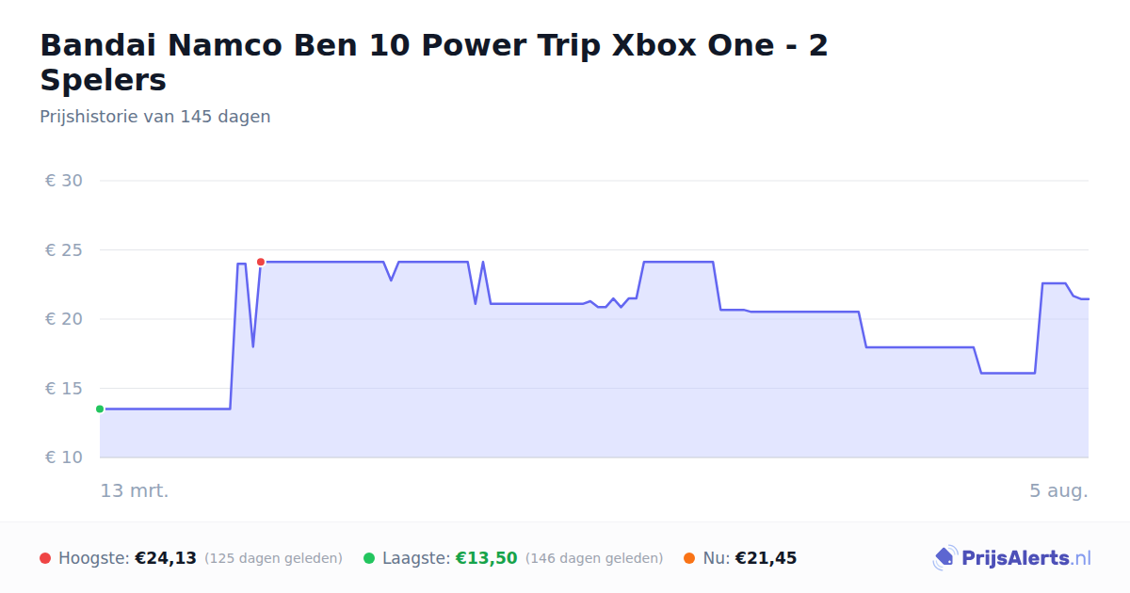Click the PrijsAlerts tag logo icon
The image size is (1130, 593).
point(944,558)
